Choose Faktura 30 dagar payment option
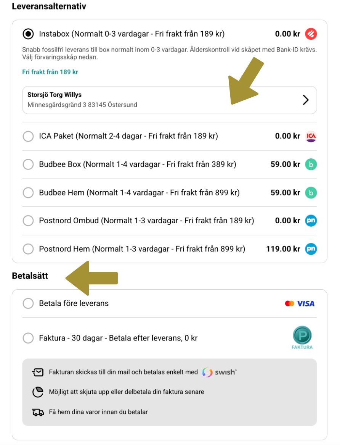Viewport: 340px width, 445px height. coord(28,338)
